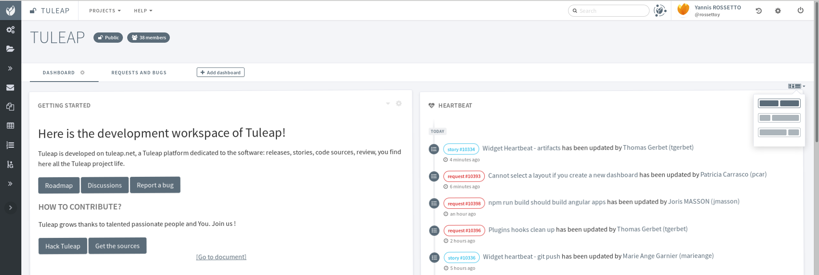This screenshot has width=819, height=275.
Task: Open Joris MASSON (jmasson) profile
Action: click(704, 202)
